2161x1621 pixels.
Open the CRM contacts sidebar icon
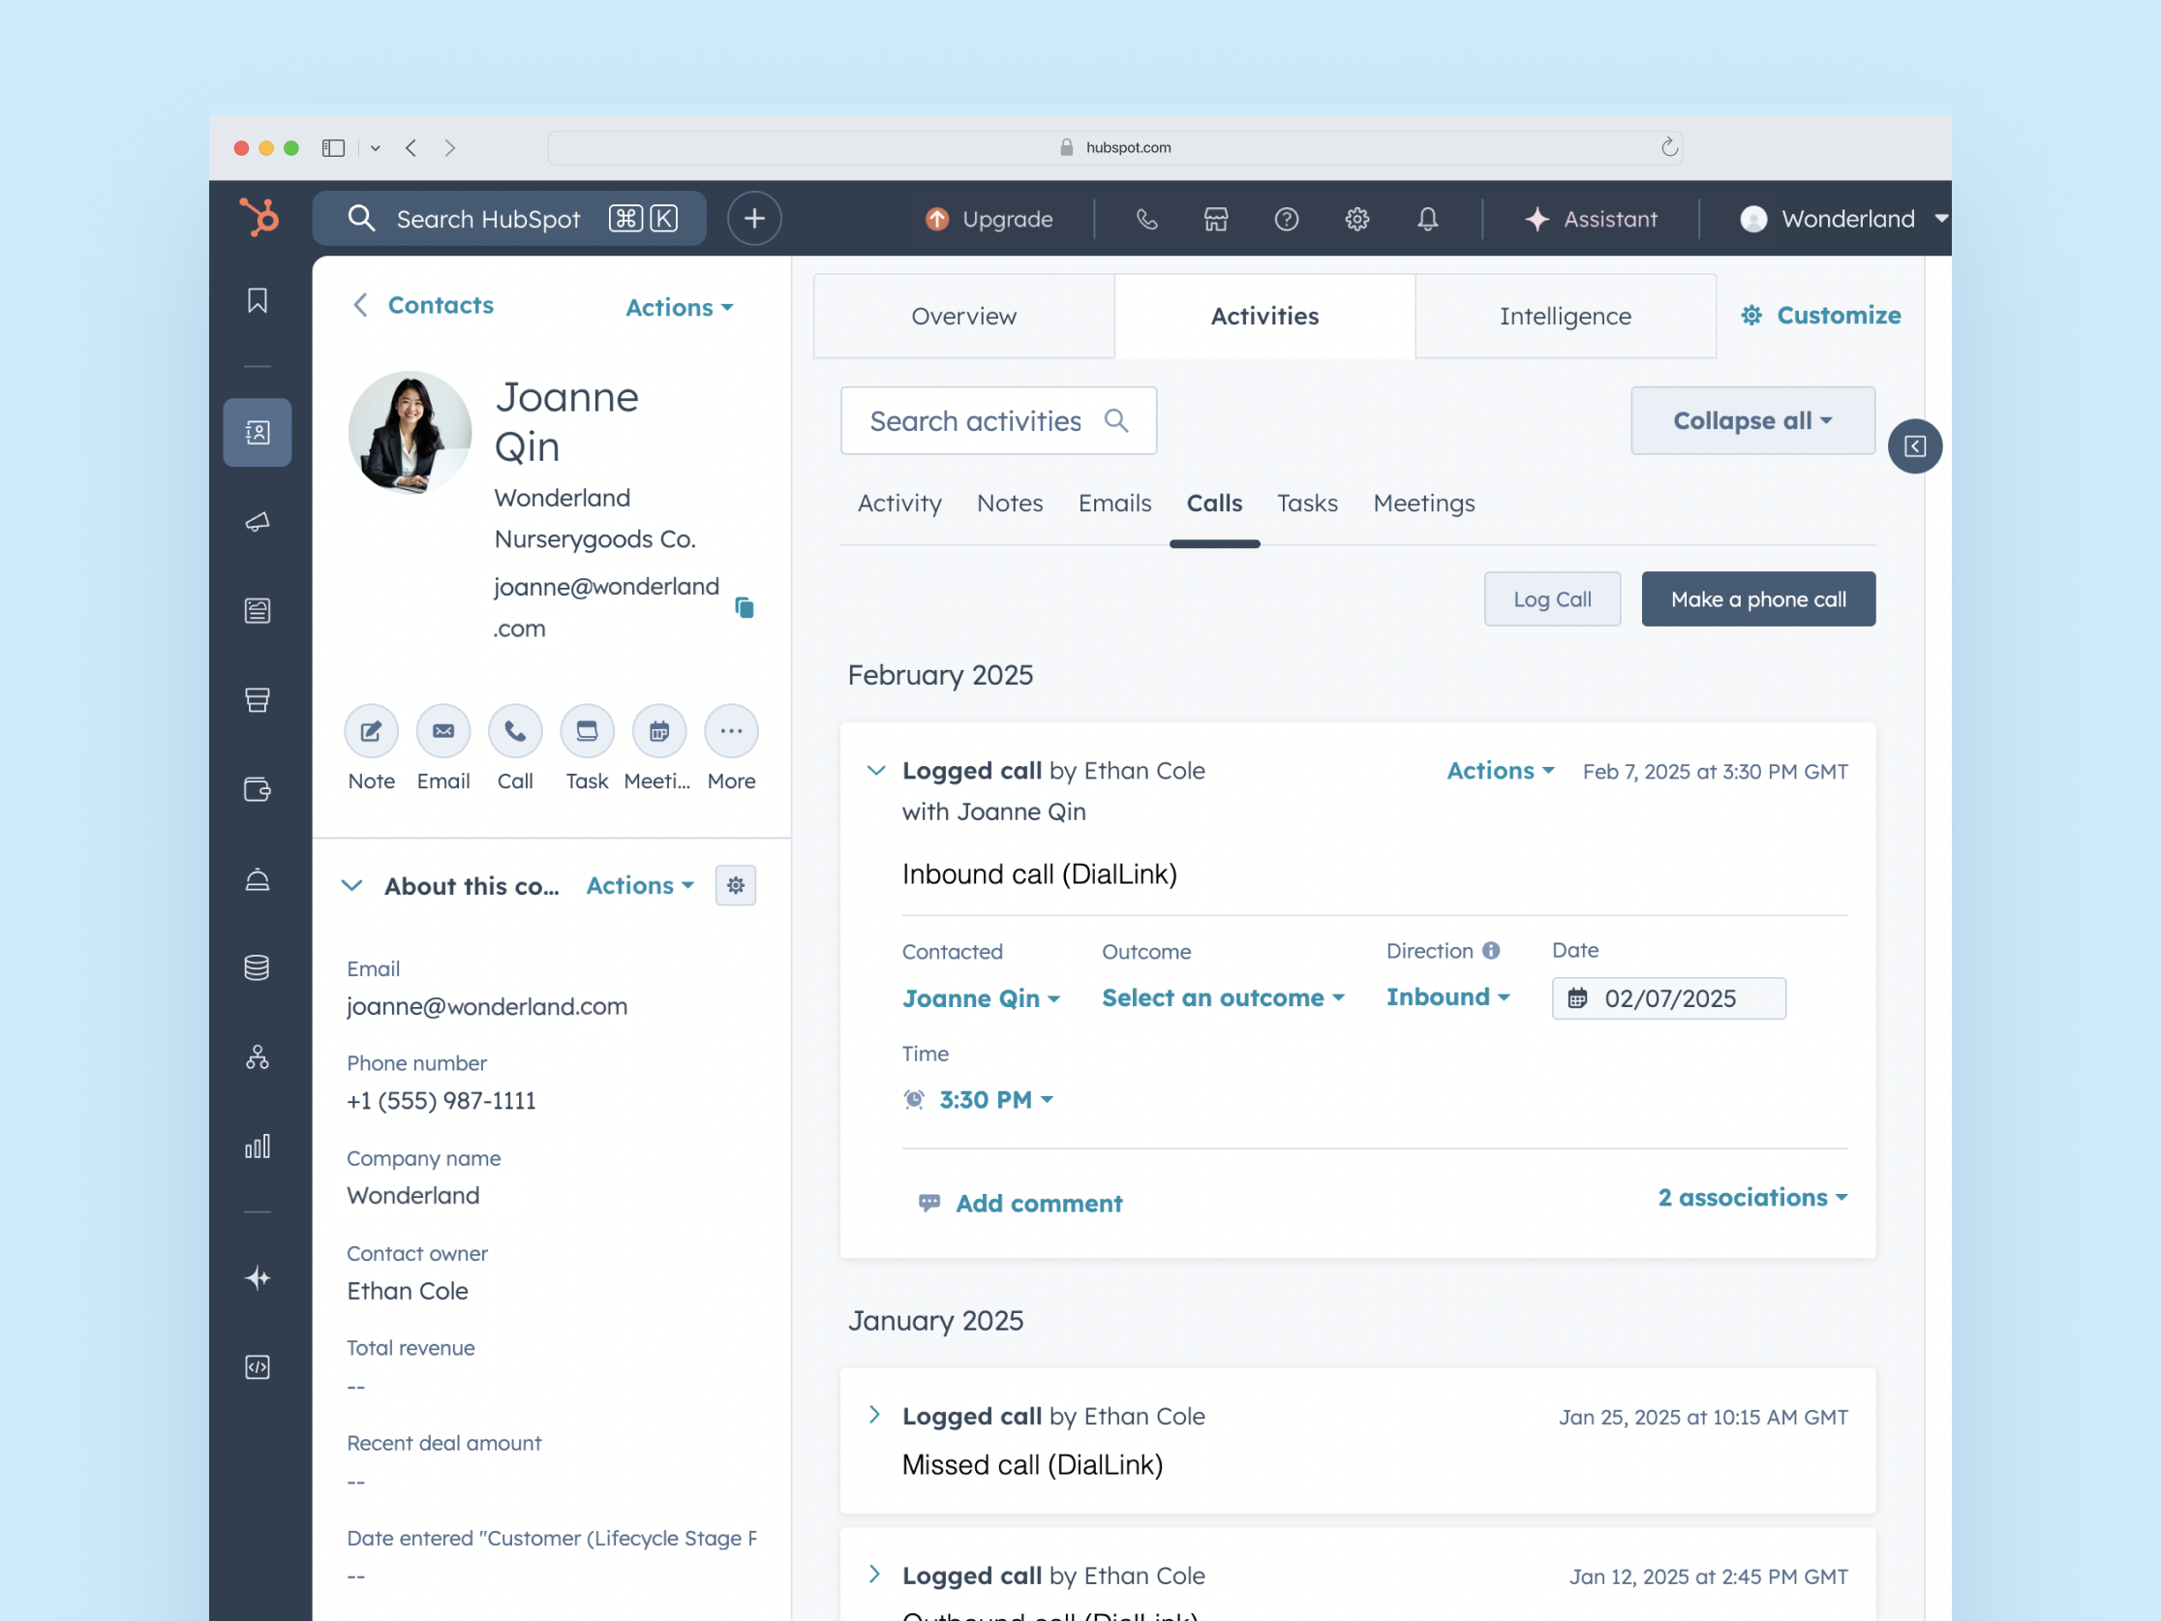tap(257, 432)
